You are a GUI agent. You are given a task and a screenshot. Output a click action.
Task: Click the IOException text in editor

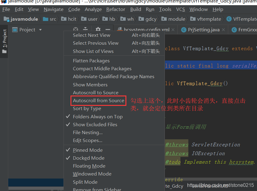click(x=208, y=154)
